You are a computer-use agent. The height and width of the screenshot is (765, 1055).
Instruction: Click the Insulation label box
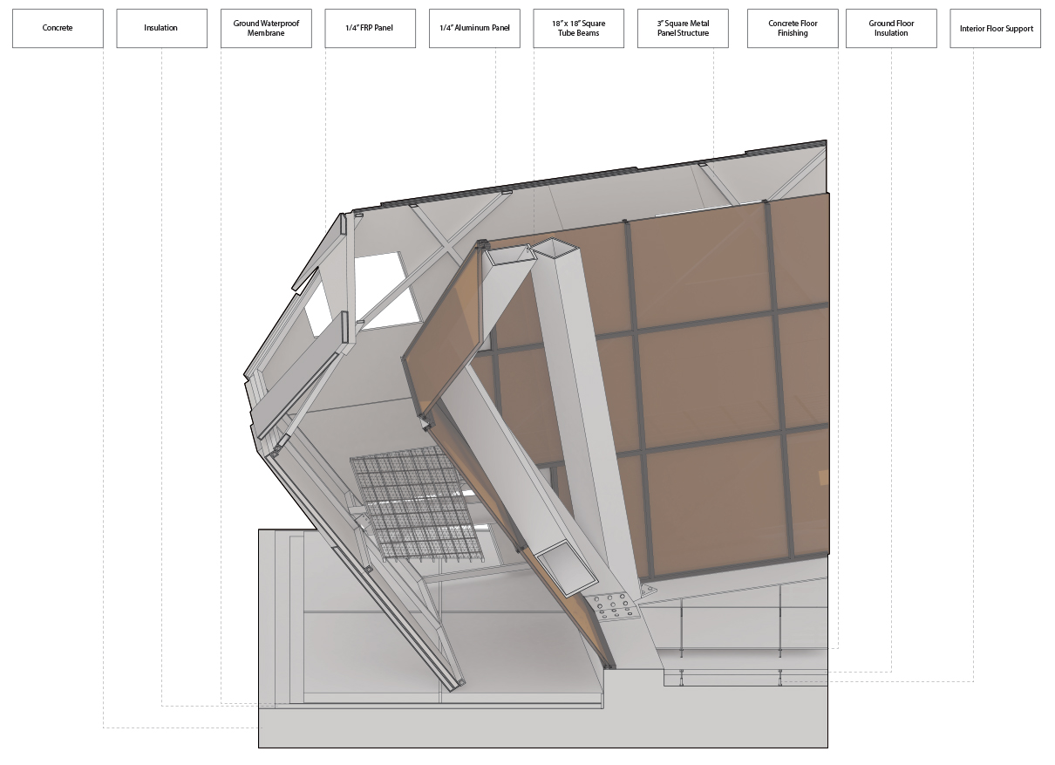(x=161, y=28)
